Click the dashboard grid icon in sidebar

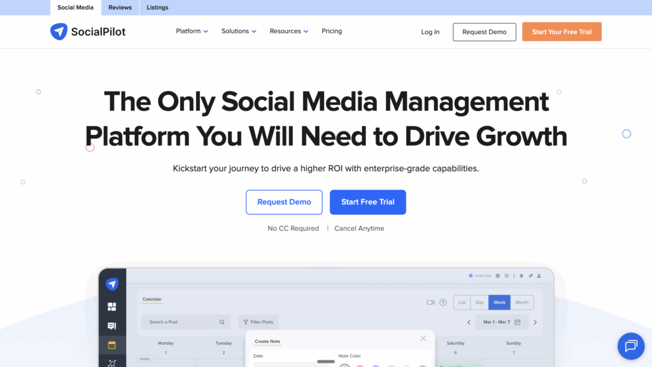[112, 307]
